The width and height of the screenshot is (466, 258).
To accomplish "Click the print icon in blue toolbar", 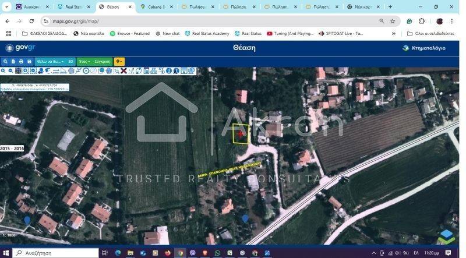I will pyautogui.click(x=21, y=61).
